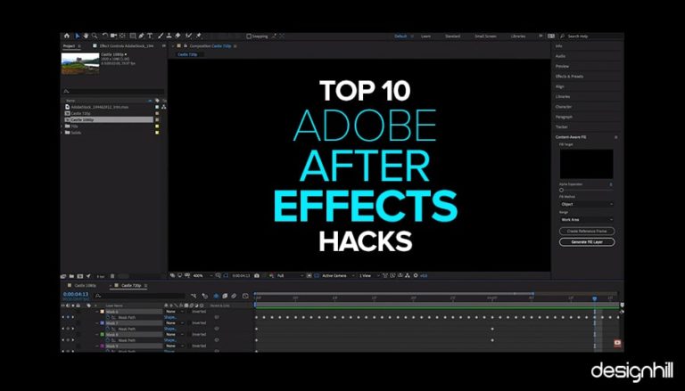Select the Zoom magnifier tool
The image size is (685, 391).
click(95, 36)
